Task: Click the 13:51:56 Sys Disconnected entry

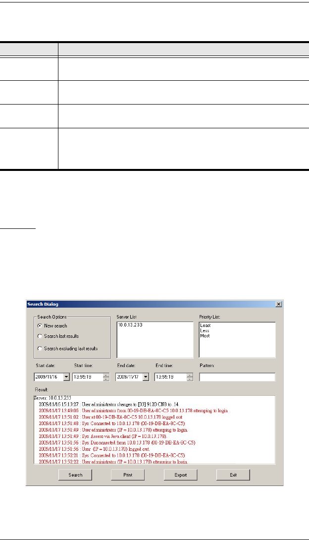Action: (117, 442)
